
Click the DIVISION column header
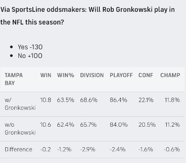coord(92,75)
